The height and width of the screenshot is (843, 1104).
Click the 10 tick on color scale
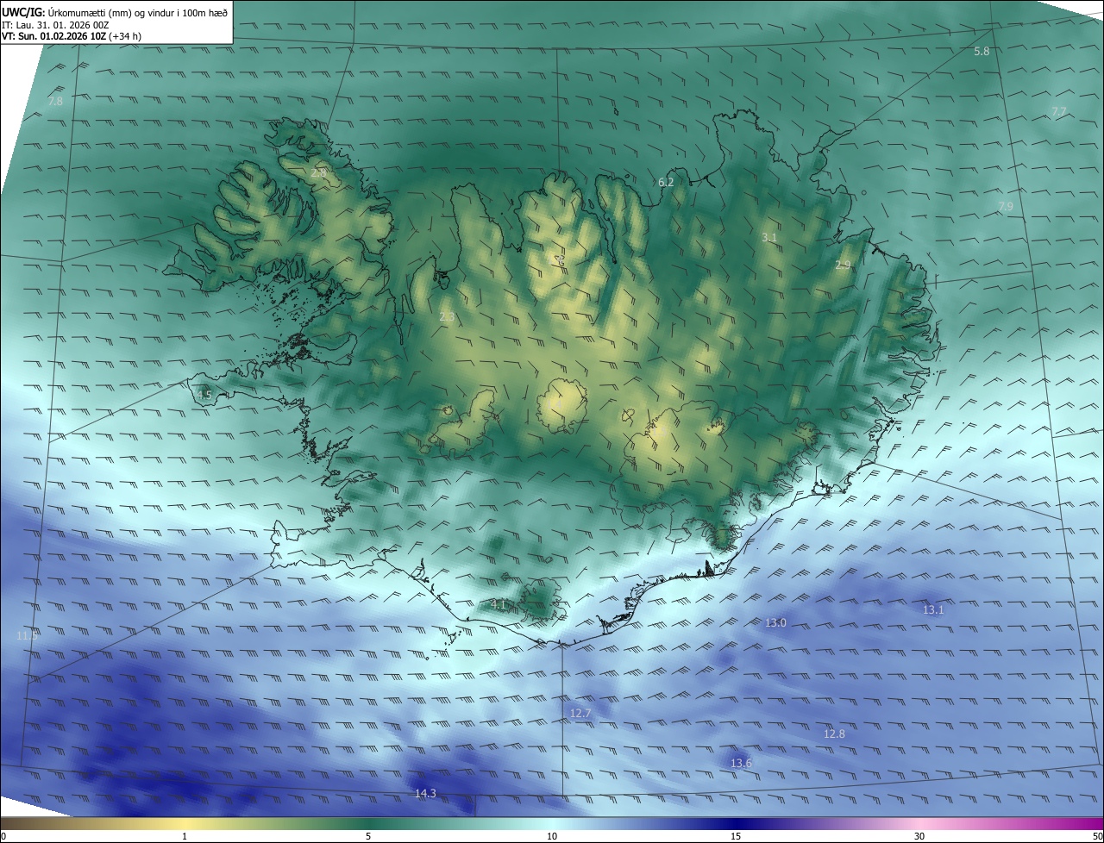pyautogui.click(x=552, y=836)
